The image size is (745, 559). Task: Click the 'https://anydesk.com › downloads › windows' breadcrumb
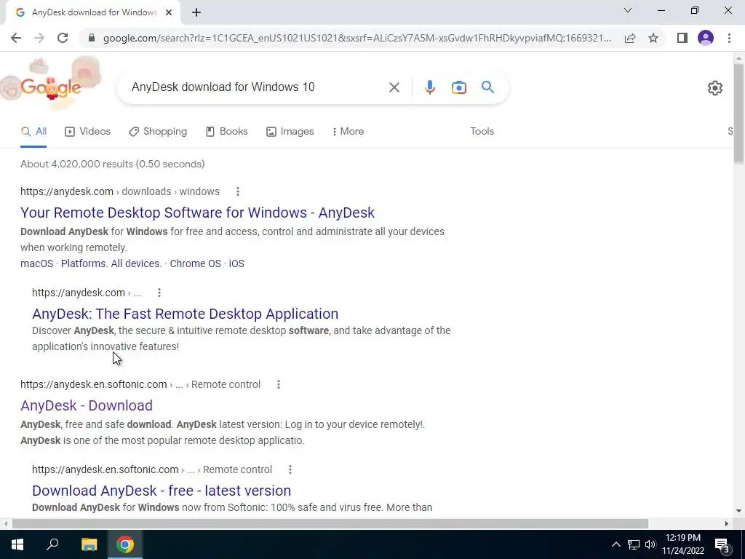click(120, 191)
